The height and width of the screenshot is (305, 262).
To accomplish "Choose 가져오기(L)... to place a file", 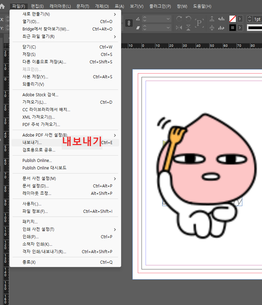I will [x=65, y=102].
